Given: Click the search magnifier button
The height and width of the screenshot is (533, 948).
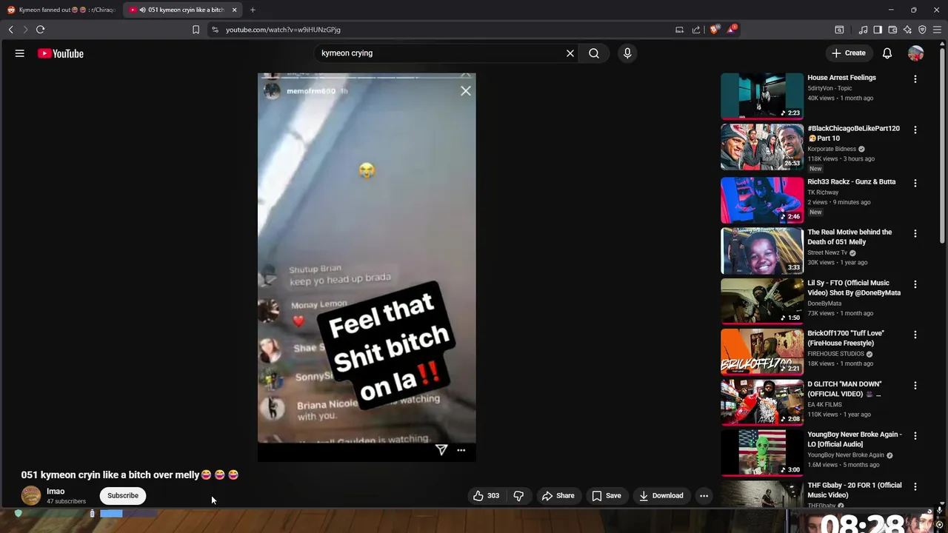Looking at the screenshot, I should tap(594, 53).
